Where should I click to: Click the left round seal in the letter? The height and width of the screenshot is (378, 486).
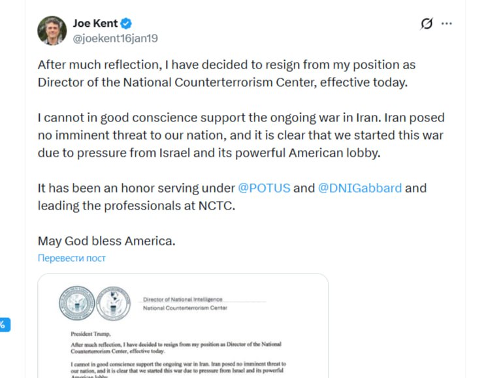coord(76,302)
